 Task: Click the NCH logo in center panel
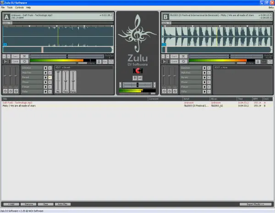click(137, 71)
